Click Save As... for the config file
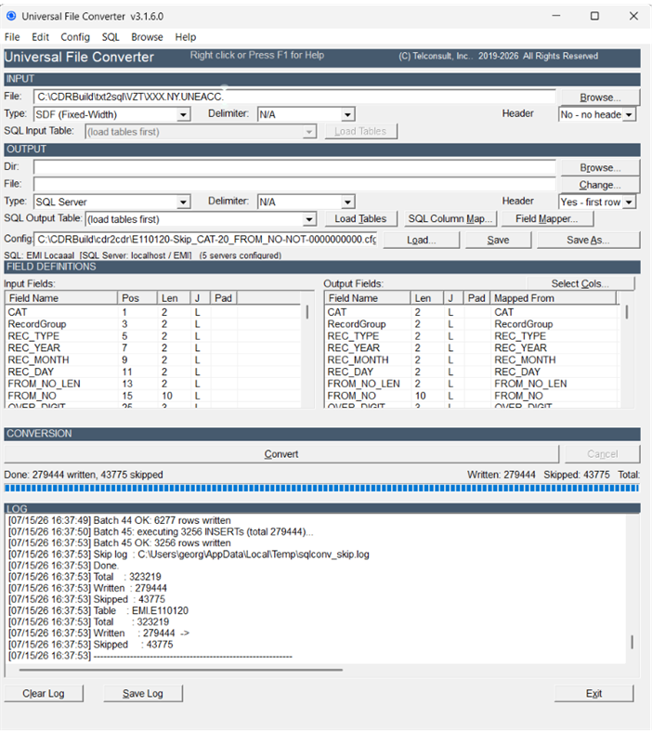 (x=588, y=240)
